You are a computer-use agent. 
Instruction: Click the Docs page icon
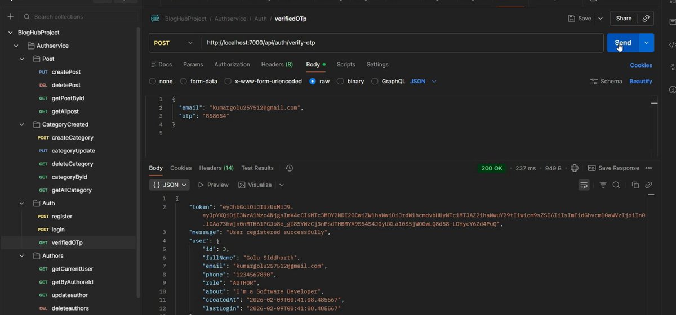click(x=153, y=65)
